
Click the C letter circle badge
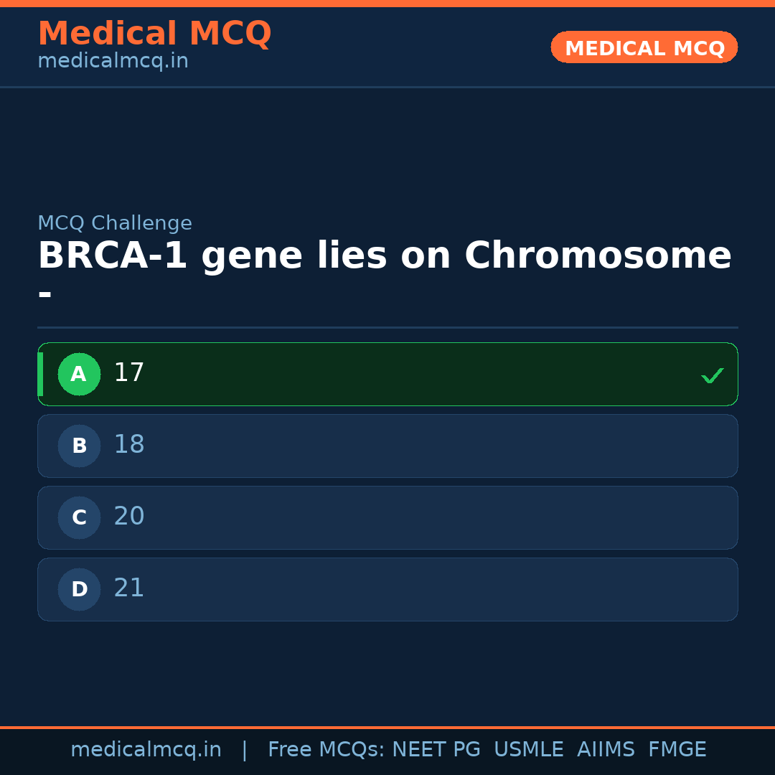pyautogui.click(x=79, y=517)
